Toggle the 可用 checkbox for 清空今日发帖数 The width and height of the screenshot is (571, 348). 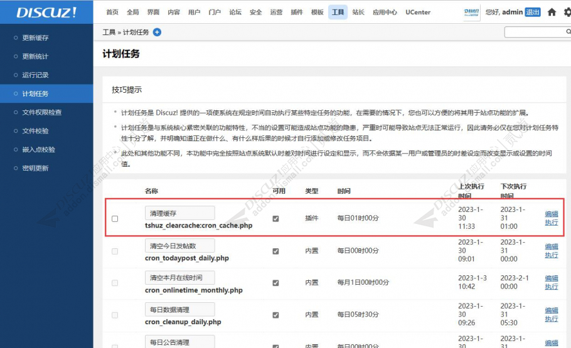pos(275,251)
